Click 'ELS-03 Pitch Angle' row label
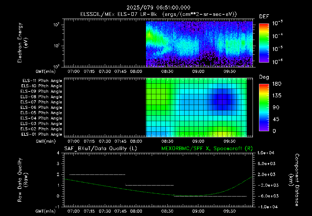This screenshot has height=216, width=312. [x=41, y=124]
